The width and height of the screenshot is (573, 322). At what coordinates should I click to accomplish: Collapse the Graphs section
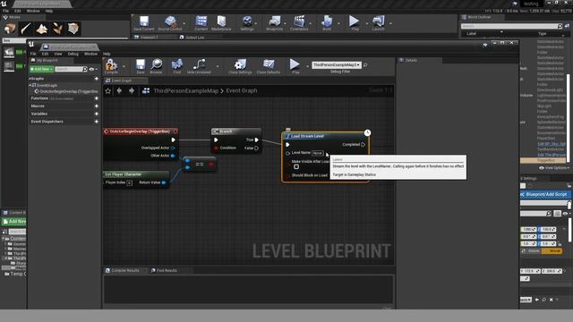[x=30, y=79]
